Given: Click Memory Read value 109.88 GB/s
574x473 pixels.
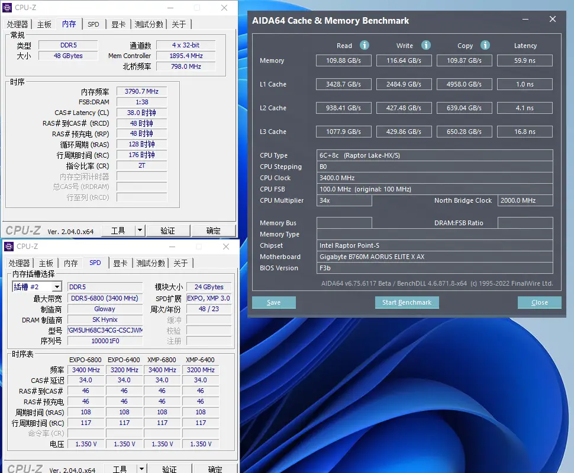Looking at the screenshot, I should (344, 60).
